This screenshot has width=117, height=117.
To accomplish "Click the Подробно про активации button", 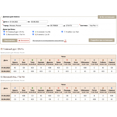I will tap(101, 40).
